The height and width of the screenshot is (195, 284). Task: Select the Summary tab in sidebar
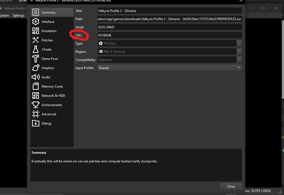(x=48, y=12)
